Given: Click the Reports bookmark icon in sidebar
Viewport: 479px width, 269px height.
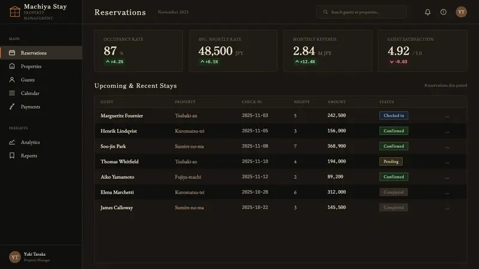Looking at the screenshot, I should coord(12,155).
